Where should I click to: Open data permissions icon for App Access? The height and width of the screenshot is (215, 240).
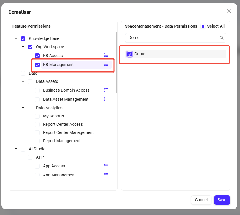(106, 166)
